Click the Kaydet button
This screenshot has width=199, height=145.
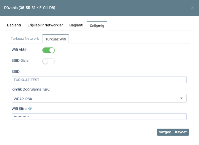[x=181, y=132]
